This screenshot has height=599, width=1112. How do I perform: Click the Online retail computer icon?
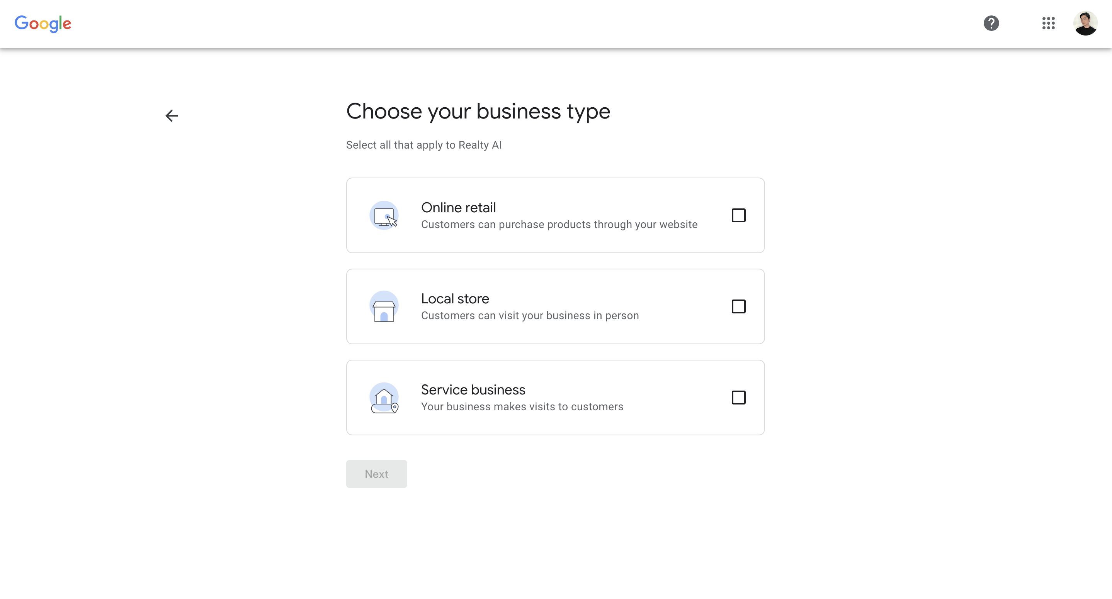(384, 216)
